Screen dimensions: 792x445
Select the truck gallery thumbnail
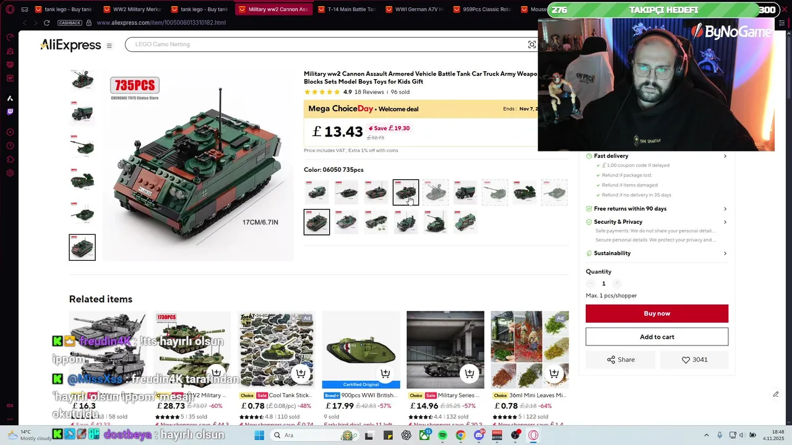point(82,114)
